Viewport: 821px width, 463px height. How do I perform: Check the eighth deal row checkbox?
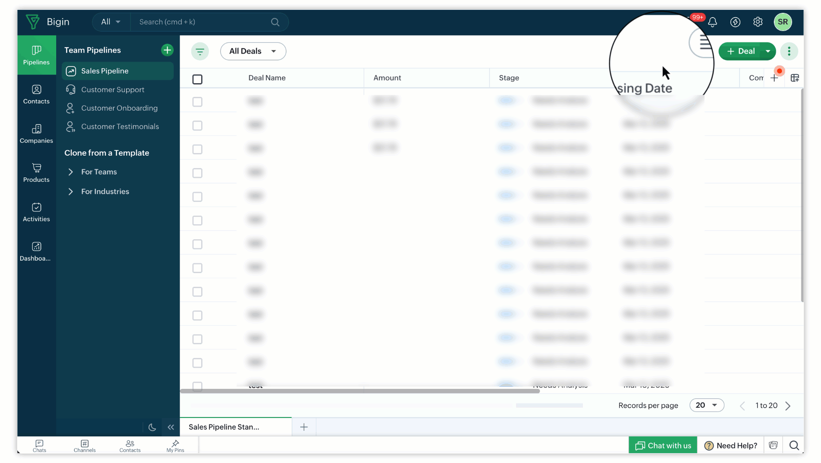[x=197, y=268]
